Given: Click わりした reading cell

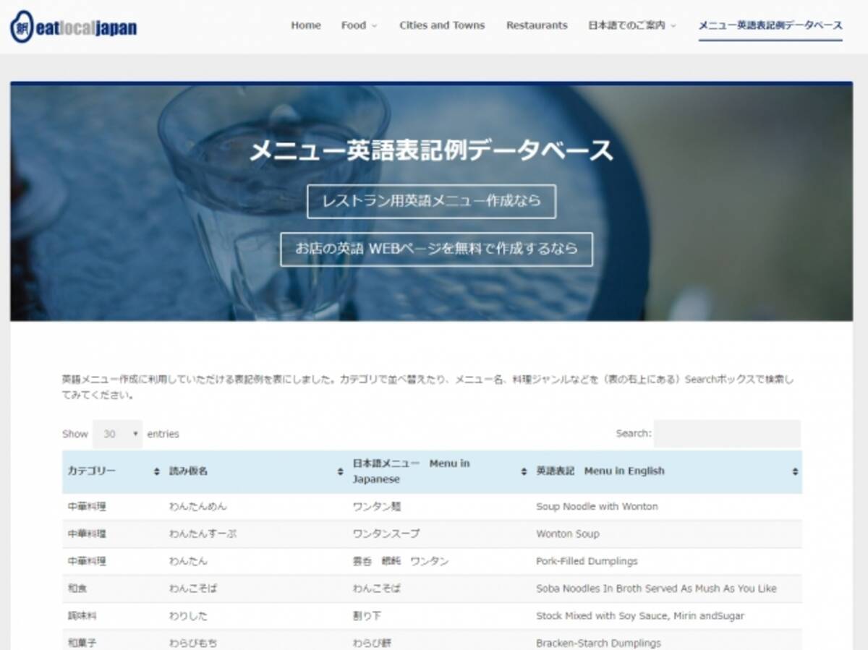Looking at the screenshot, I should [188, 617].
